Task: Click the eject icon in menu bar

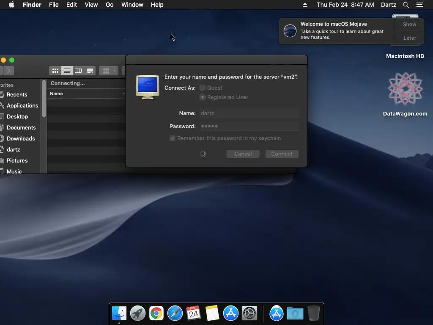Action: click(x=305, y=5)
